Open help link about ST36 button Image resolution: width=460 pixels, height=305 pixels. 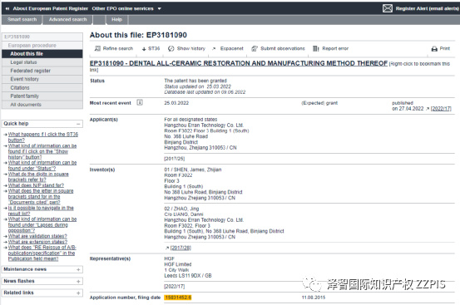point(43,137)
